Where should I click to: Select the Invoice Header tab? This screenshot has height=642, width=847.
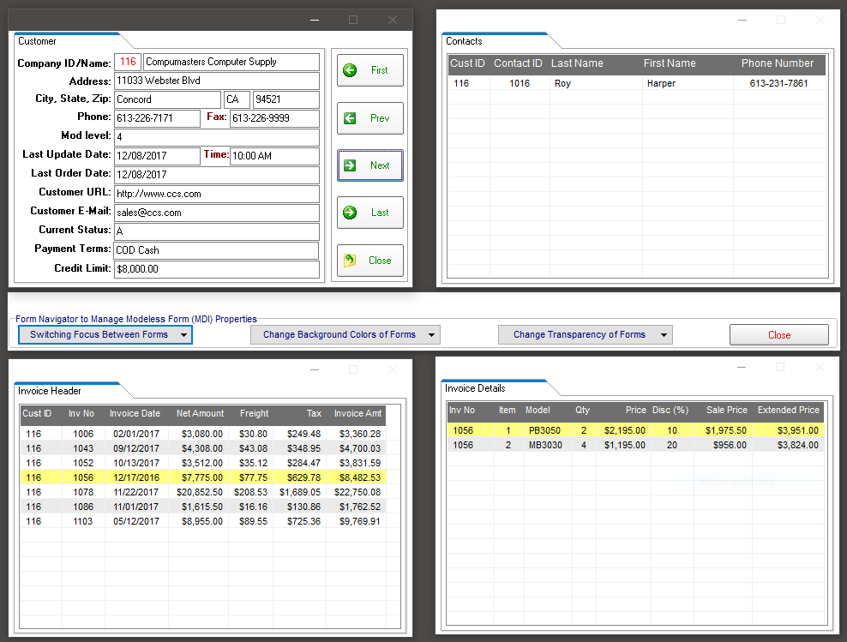[x=50, y=391]
